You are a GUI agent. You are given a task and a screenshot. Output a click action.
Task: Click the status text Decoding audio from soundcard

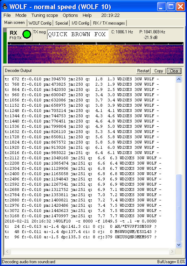[29, 261]
